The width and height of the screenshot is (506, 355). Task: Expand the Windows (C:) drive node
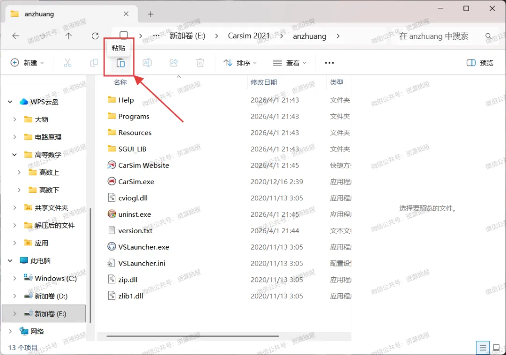point(15,278)
